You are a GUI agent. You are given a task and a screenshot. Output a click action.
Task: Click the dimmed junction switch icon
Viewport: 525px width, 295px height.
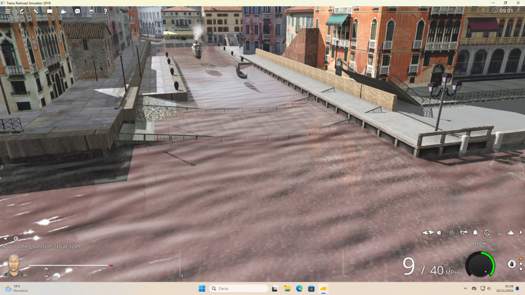[499, 233]
